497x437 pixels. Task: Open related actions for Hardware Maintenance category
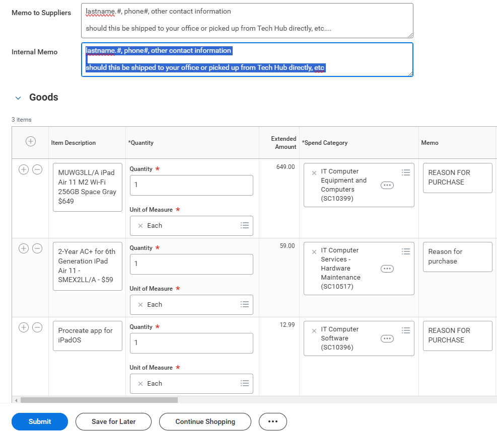tap(387, 269)
